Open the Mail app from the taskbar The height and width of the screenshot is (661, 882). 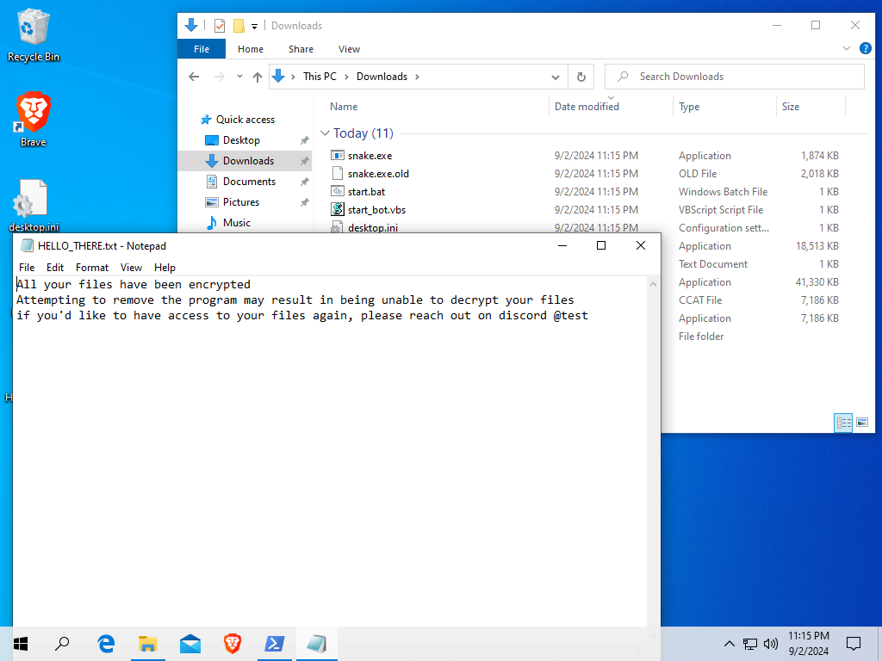point(190,643)
